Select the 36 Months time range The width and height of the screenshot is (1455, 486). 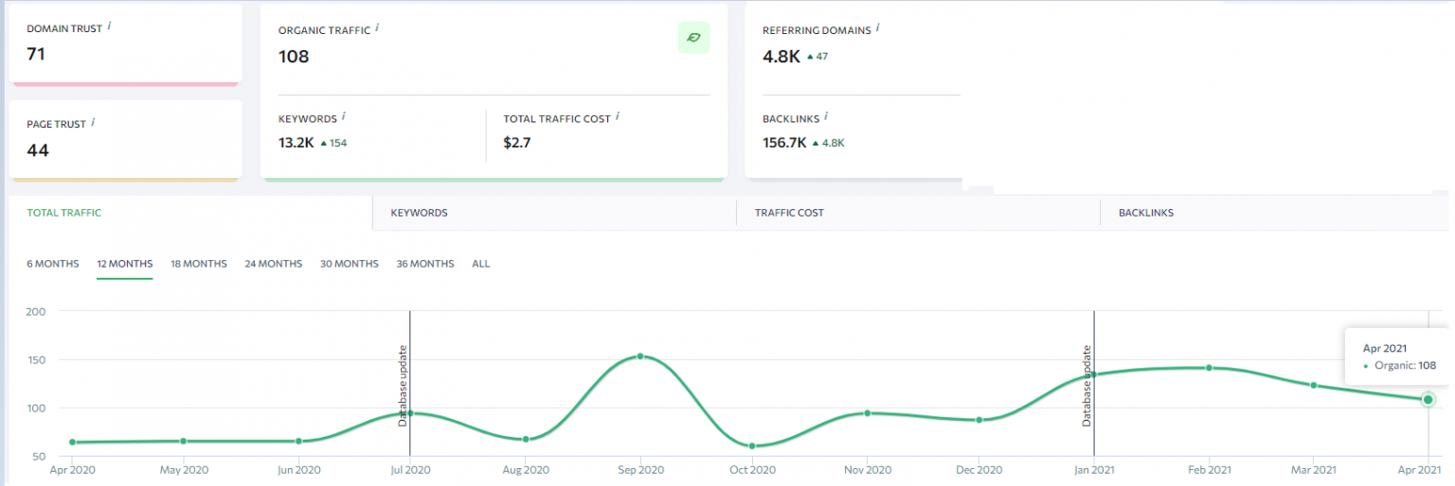click(425, 264)
